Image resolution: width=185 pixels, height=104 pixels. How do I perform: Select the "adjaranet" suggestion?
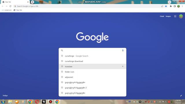click(x=92, y=77)
